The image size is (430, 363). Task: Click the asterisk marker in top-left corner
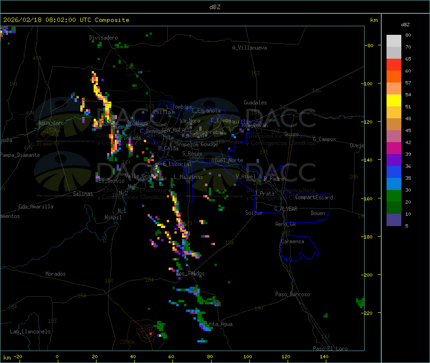pyautogui.click(x=9, y=44)
